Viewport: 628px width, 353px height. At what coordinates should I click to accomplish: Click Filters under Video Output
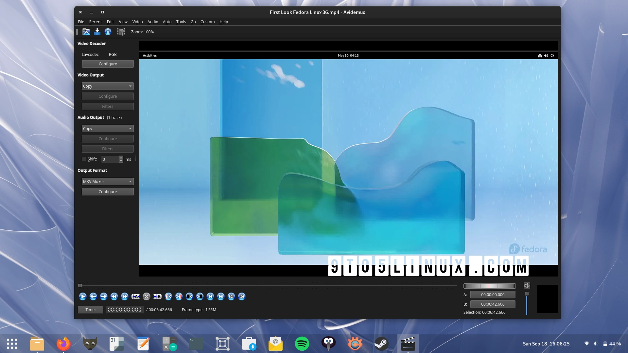(x=108, y=106)
